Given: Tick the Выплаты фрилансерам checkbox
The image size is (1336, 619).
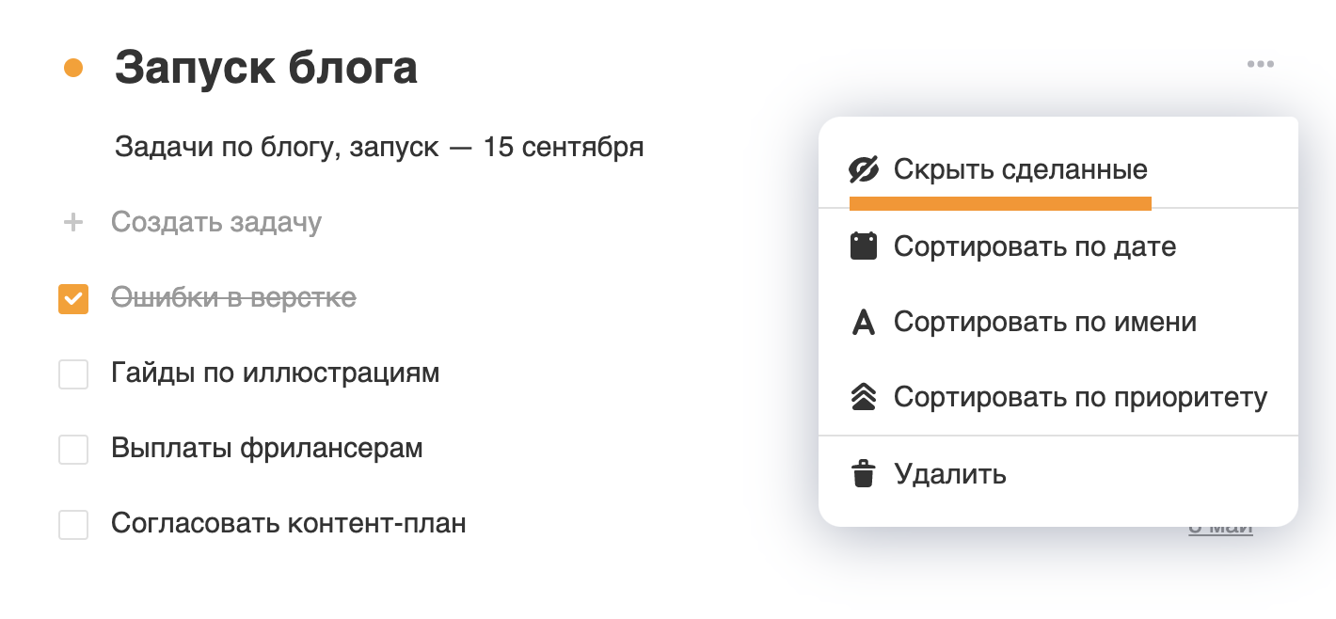Looking at the screenshot, I should click(x=73, y=450).
